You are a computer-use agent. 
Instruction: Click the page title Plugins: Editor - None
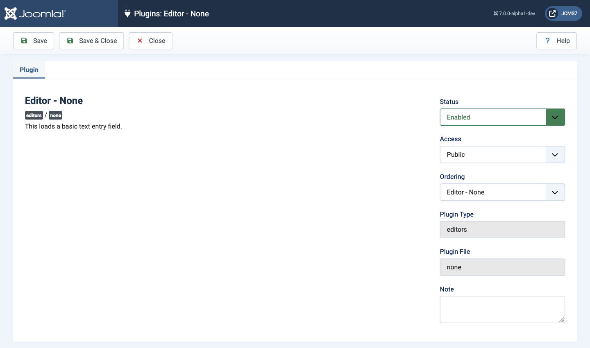point(171,14)
